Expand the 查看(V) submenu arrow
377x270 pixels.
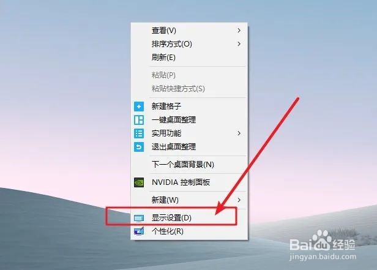pos(239,31)
